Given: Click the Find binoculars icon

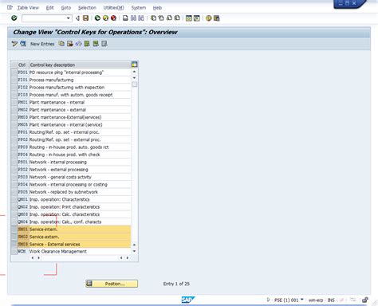Looking at the screenshot, I should pyautogui.click(x=133, y=18).
